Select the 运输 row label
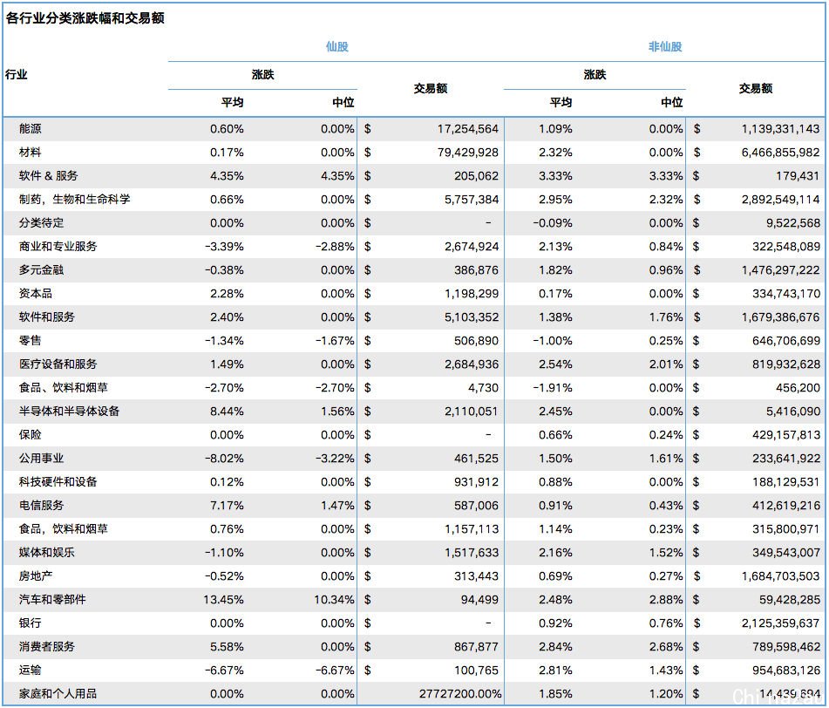Image resolution: width=829 pixels, height=708 pixels. [x=31, y=670]
